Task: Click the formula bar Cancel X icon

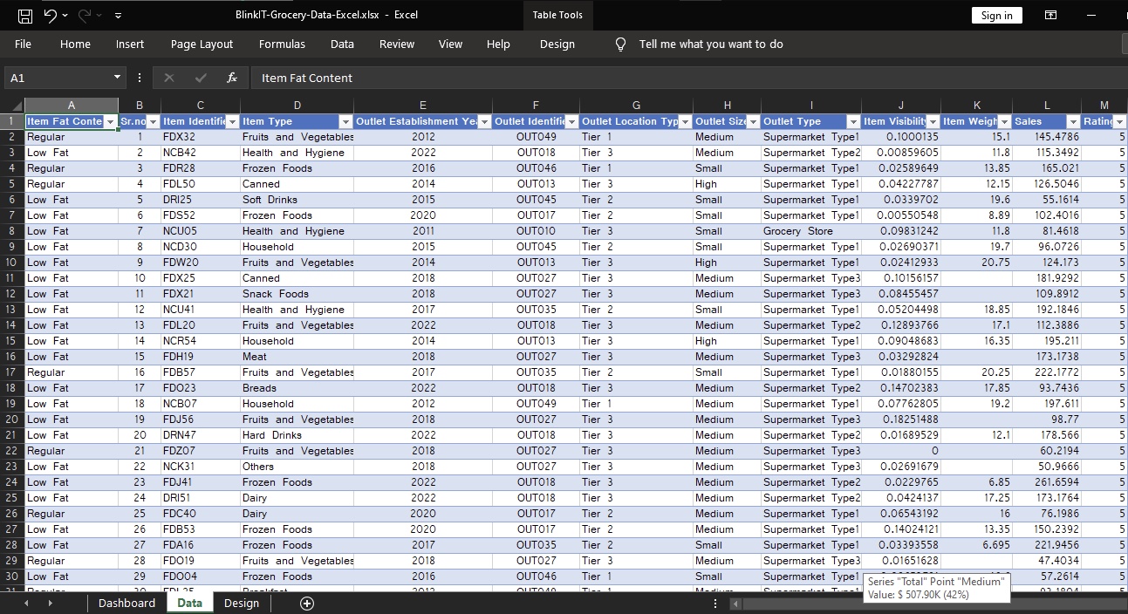Action: click(169, 78)
